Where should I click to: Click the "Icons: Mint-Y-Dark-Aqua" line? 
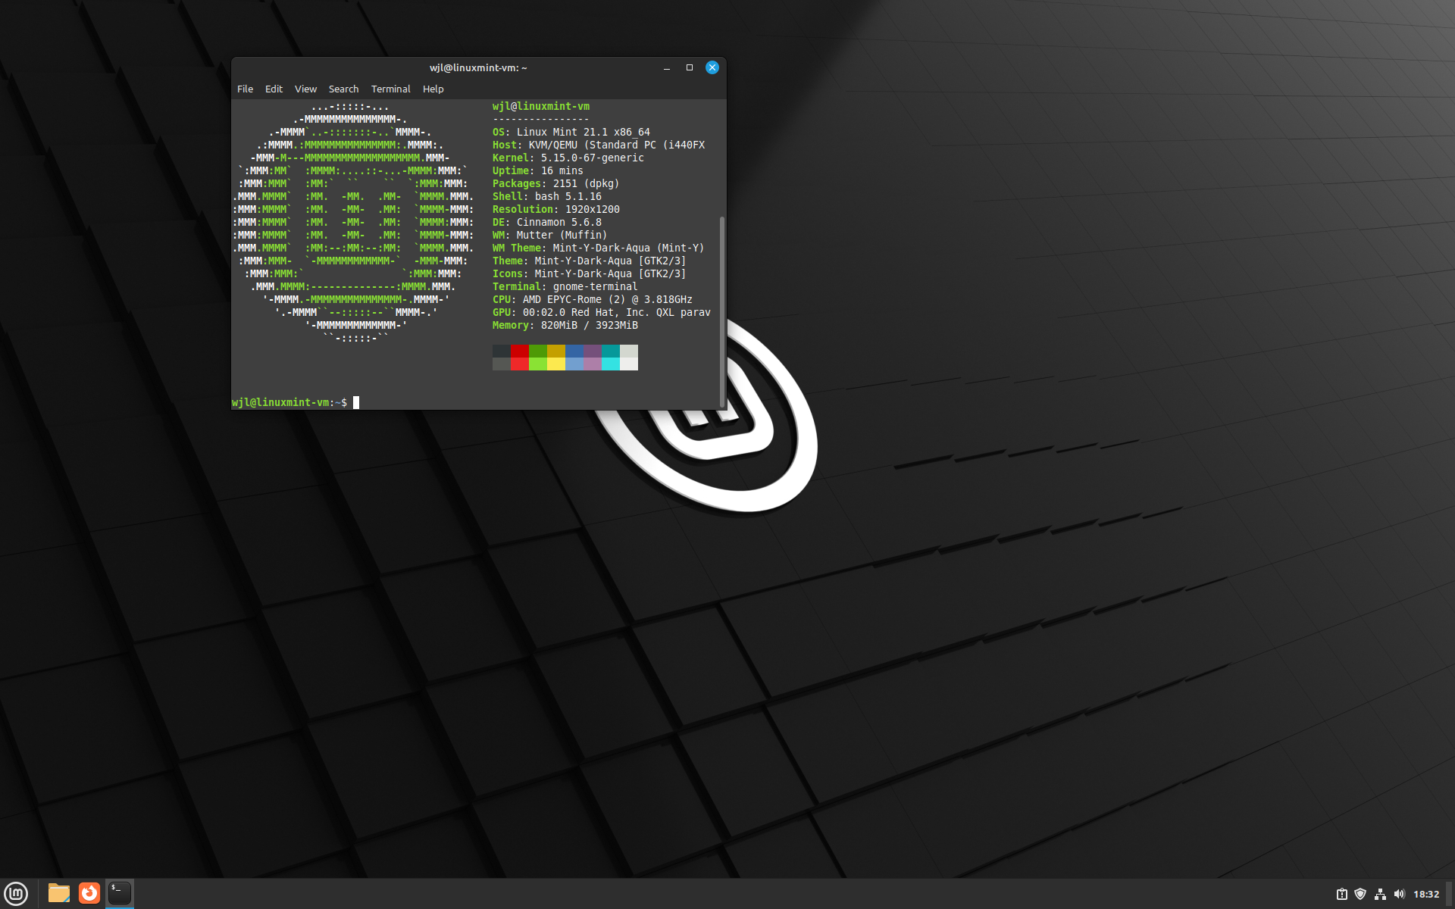(x=590, y=273)
